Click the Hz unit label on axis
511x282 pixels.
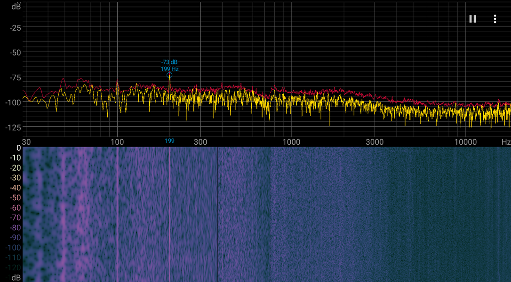(x=506, y=142)
